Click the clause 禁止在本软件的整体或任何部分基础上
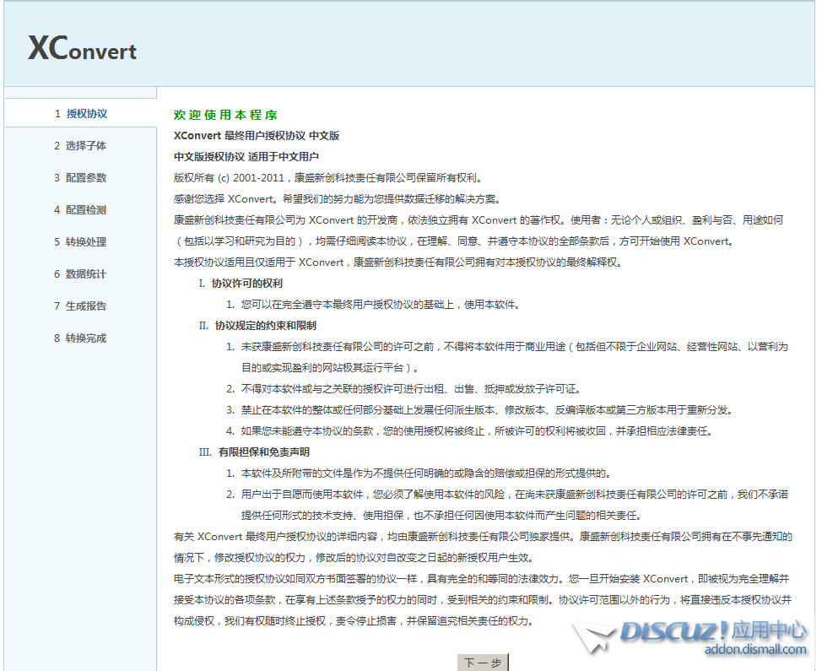822x671 pixels. pos(487,410)
